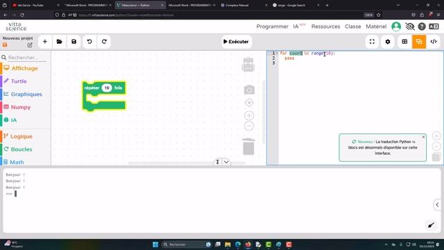Open settings gear icon in toolbar
Image resolution: width=444 pixels, height=250 pixels.
(388, 42)
